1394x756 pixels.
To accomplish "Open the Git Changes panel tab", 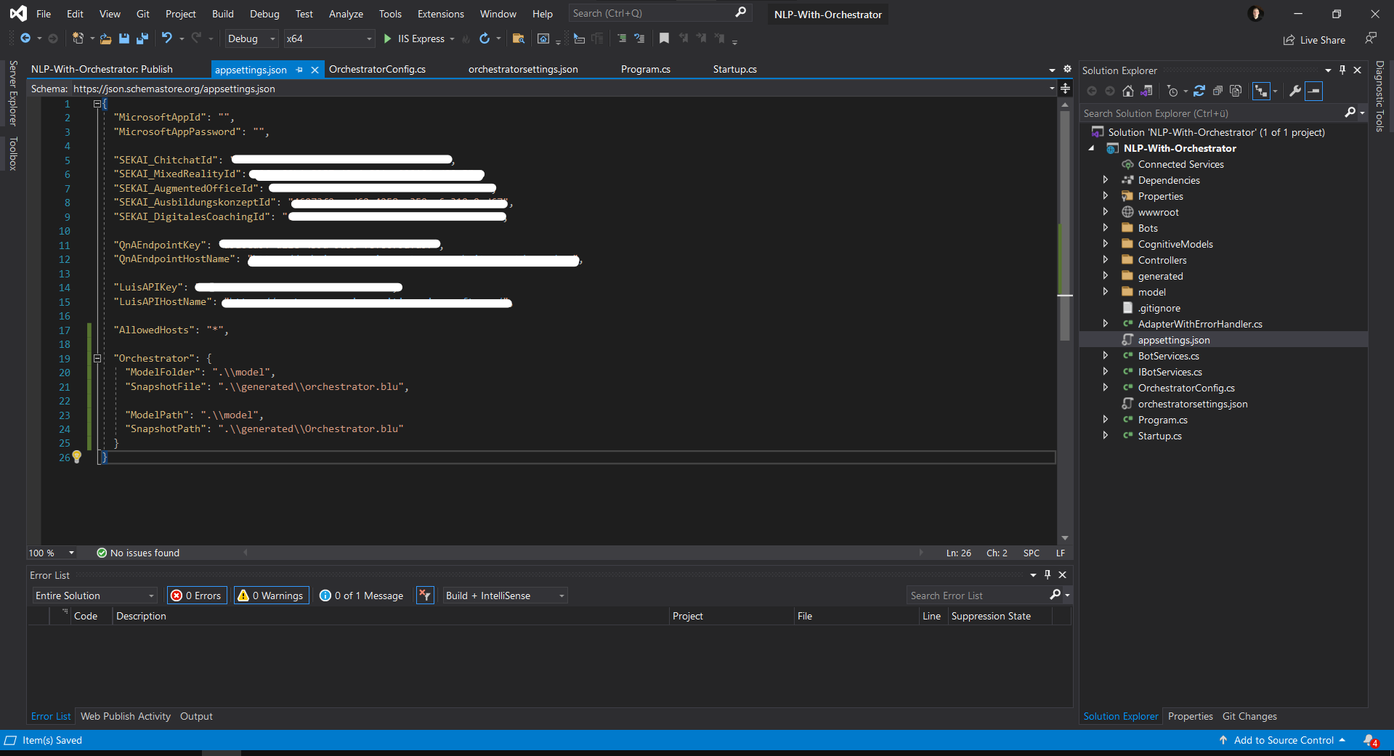I will coord(1249,716).
